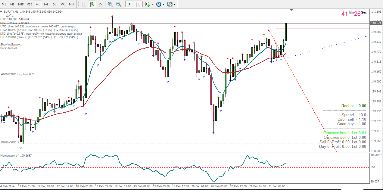Viewport: 383px width, 190px height.
Task: Toggle chart auto scroll
Action: pyautogui.click(x=129, y=4)
